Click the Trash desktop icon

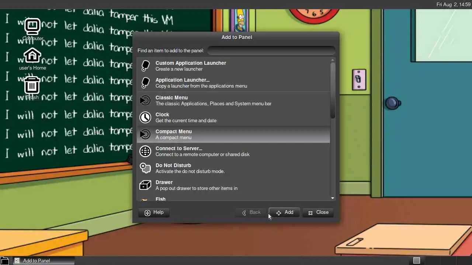point(32,85)
